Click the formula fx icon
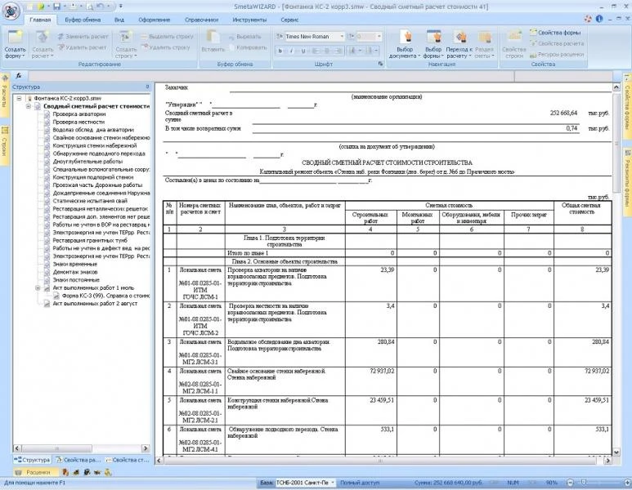The width and height of the screenshot is (632, 490). click(x=19, y=76)
